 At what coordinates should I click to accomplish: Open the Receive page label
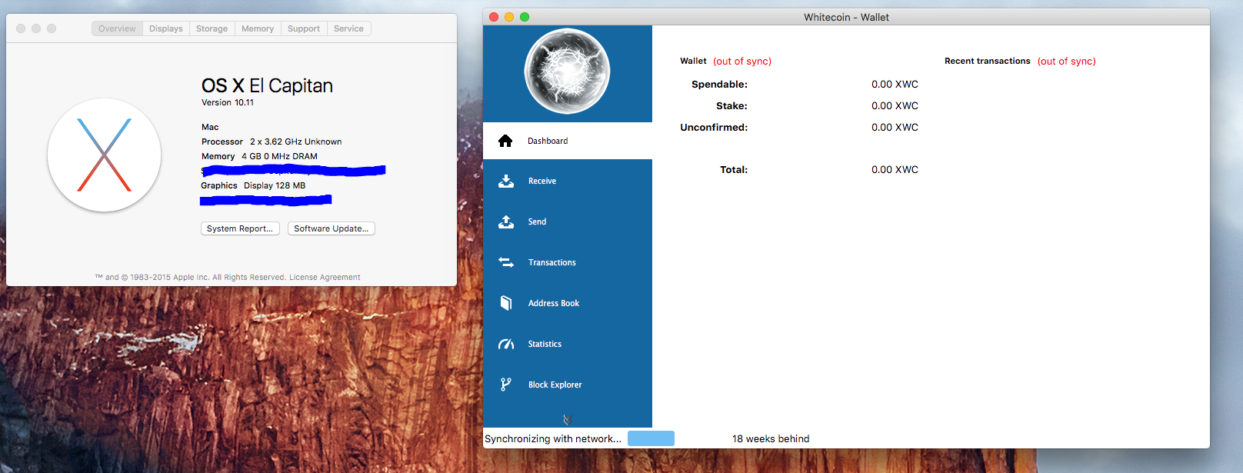pos(542,181)
